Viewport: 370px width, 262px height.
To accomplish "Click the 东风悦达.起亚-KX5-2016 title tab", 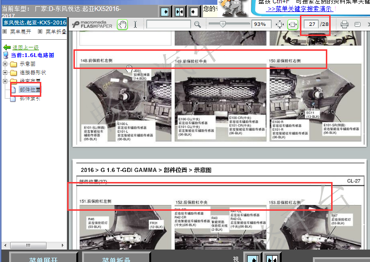I will tap(35, 23).
